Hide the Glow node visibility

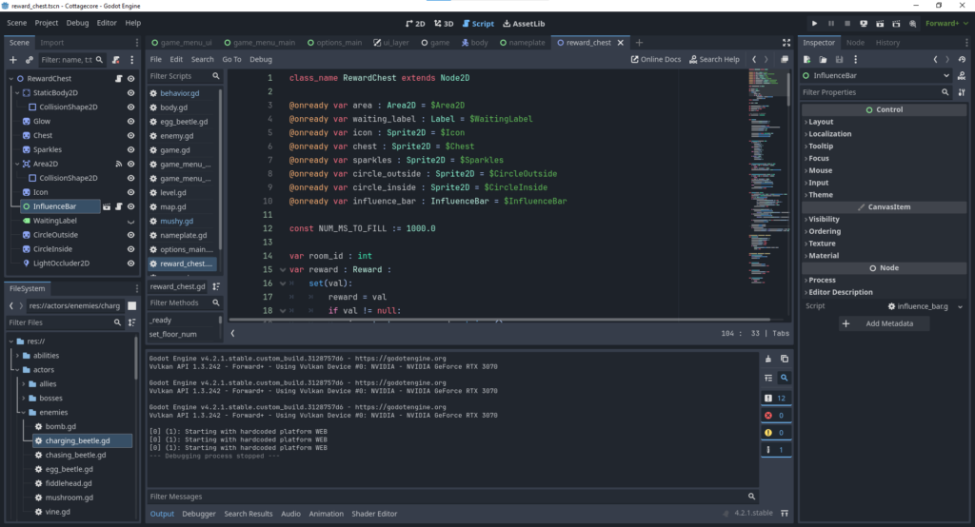131,121
